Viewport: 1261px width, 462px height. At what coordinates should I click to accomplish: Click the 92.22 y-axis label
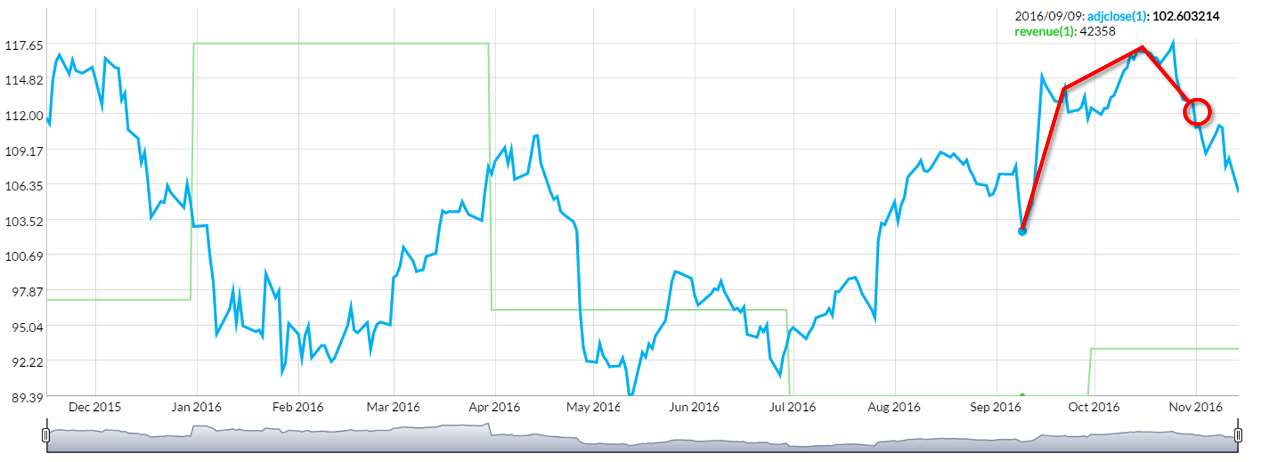click(27, 362)
